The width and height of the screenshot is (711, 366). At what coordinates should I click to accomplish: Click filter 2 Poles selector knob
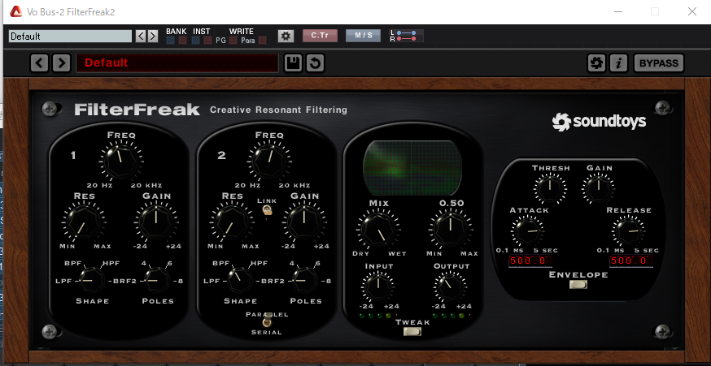click(305, 281)
